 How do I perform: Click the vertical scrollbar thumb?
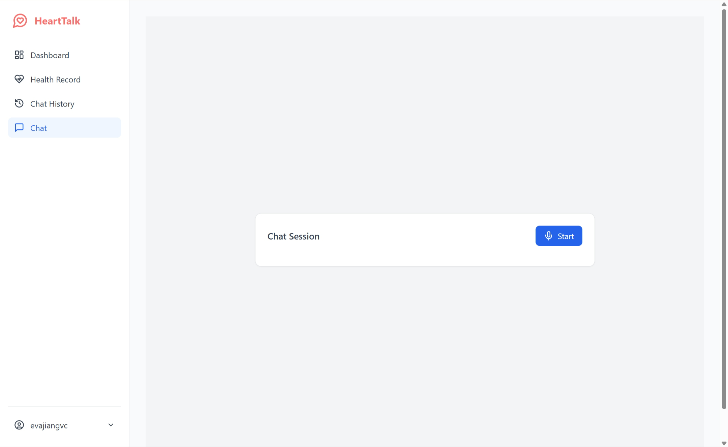click(x=724, y=209)
